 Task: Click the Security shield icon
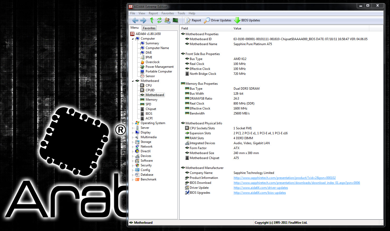coord(137,165)
